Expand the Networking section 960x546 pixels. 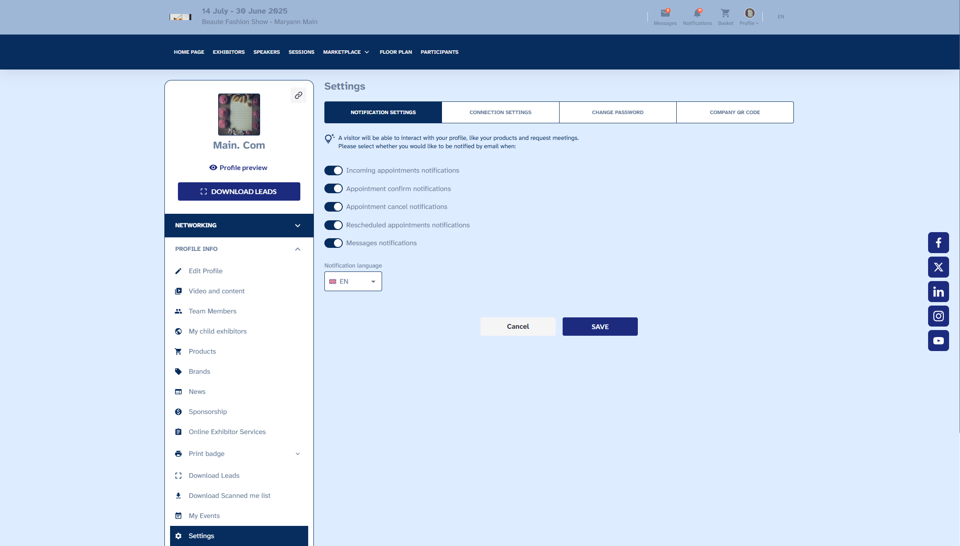tap(239, 226)
